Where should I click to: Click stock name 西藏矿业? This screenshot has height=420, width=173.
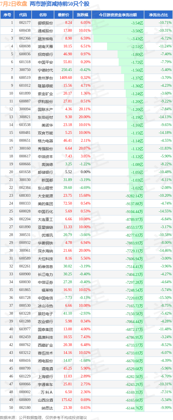click(x=45, y=345)
